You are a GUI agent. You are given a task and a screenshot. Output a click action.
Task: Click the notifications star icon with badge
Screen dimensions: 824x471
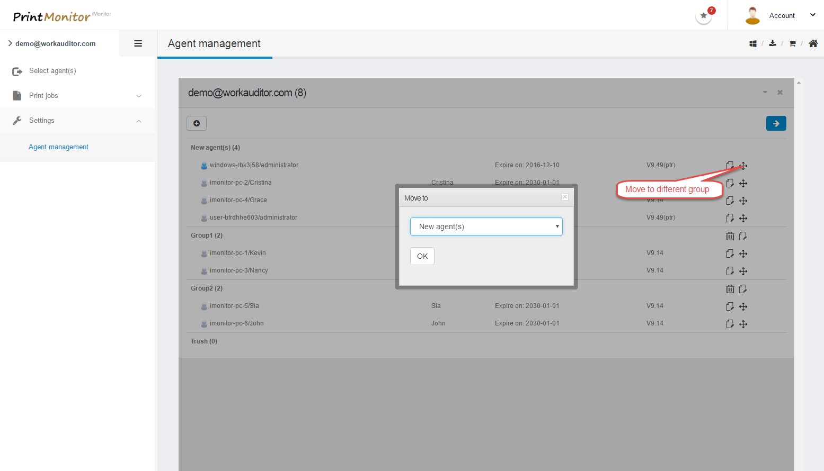(x=704, y=16)
